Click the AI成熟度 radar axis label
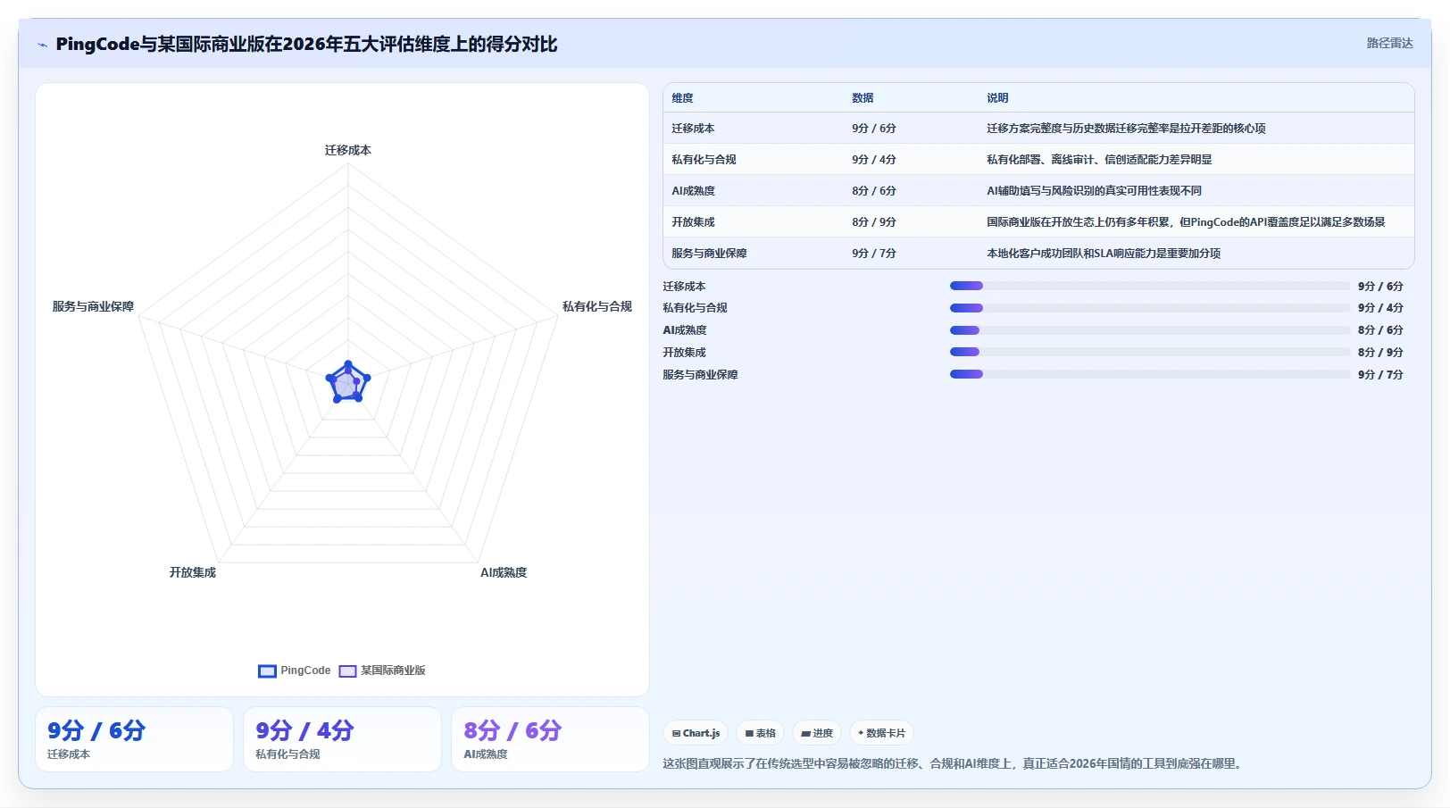The height and width of the screenshot is (808, 1450). pos(504,572)
